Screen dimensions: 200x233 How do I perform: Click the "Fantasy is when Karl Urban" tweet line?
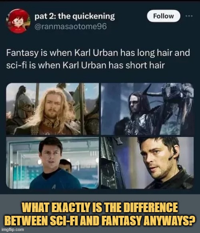pos(98,53)
